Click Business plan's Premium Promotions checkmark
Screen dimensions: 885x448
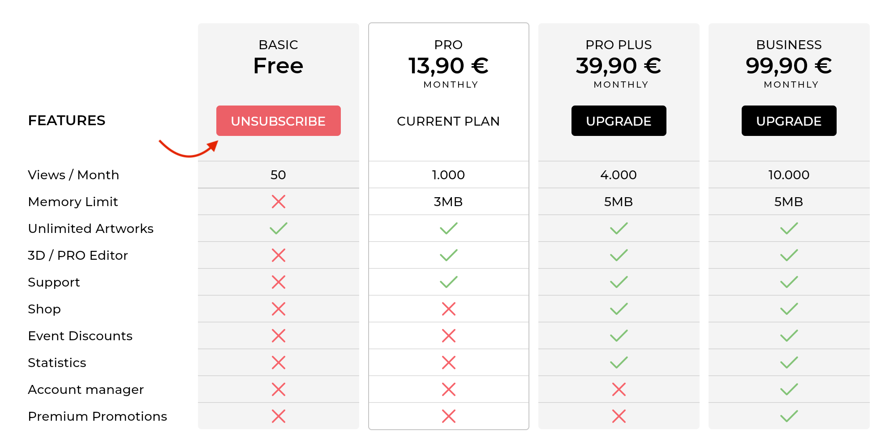click(x=789, y=416)
